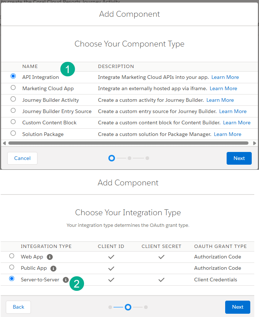The image size is (259, 317).
Task: Click the 'Web App' label text
Action: pos(32,257)
